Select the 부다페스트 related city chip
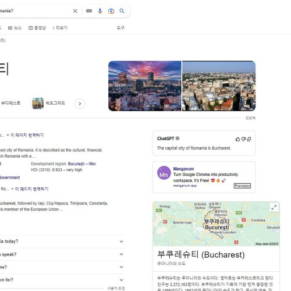Viewport: 291px width, 291px height. coord(10,103)
